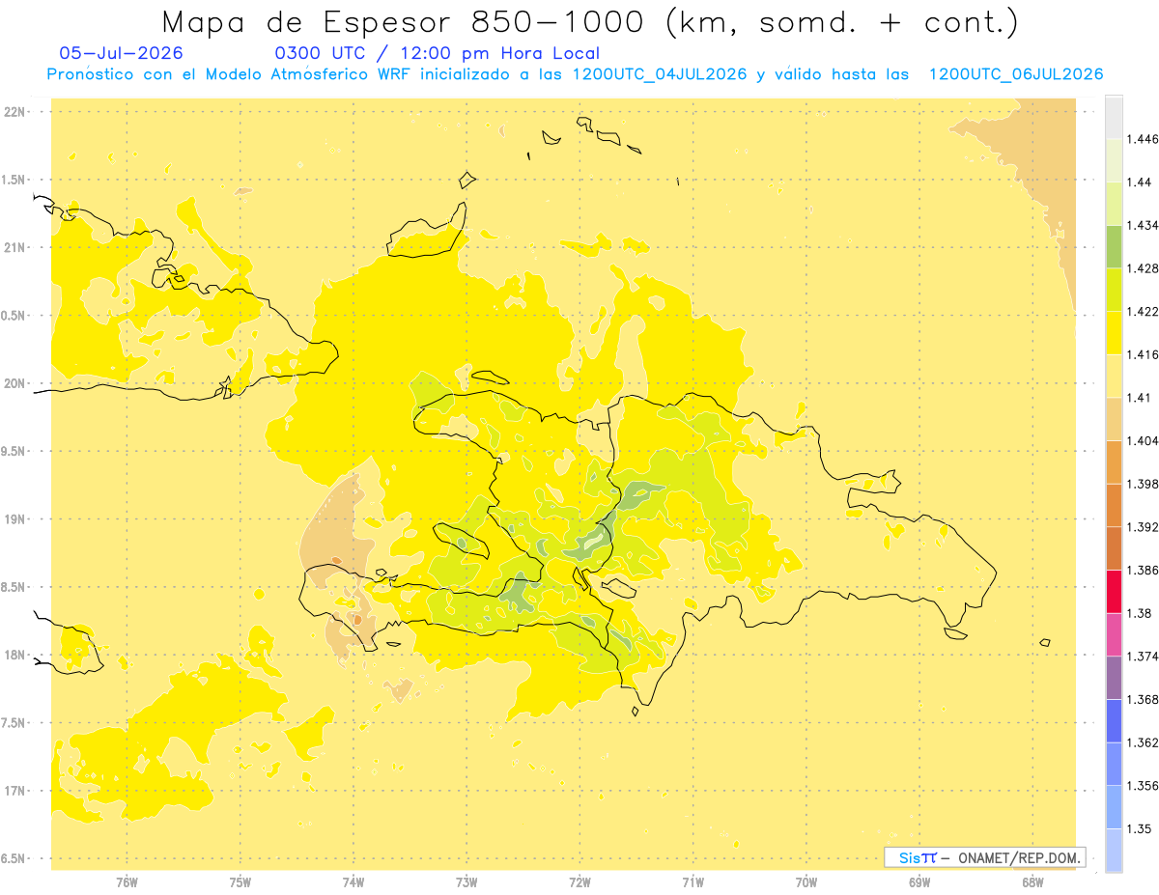Click the longitude label '70W'

806,882
